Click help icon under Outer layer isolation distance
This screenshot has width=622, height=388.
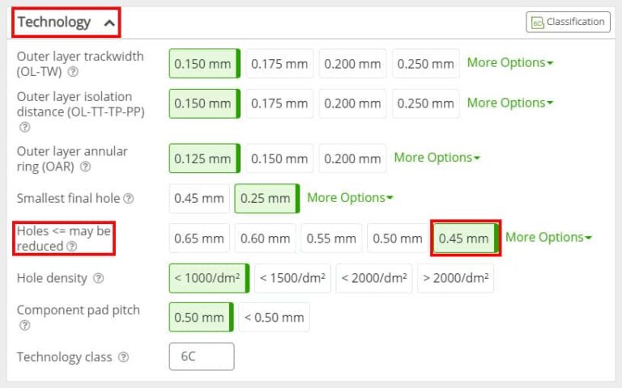pos(24,127)
